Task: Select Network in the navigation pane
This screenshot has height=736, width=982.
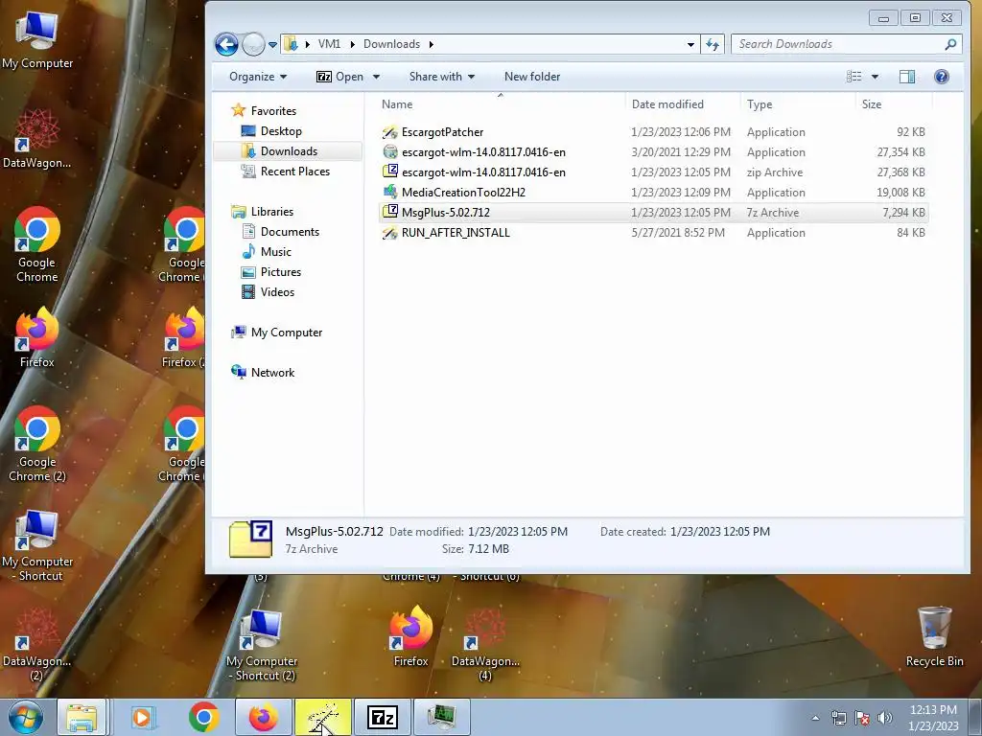Action: pyautogui.click(x=272, y=373)
